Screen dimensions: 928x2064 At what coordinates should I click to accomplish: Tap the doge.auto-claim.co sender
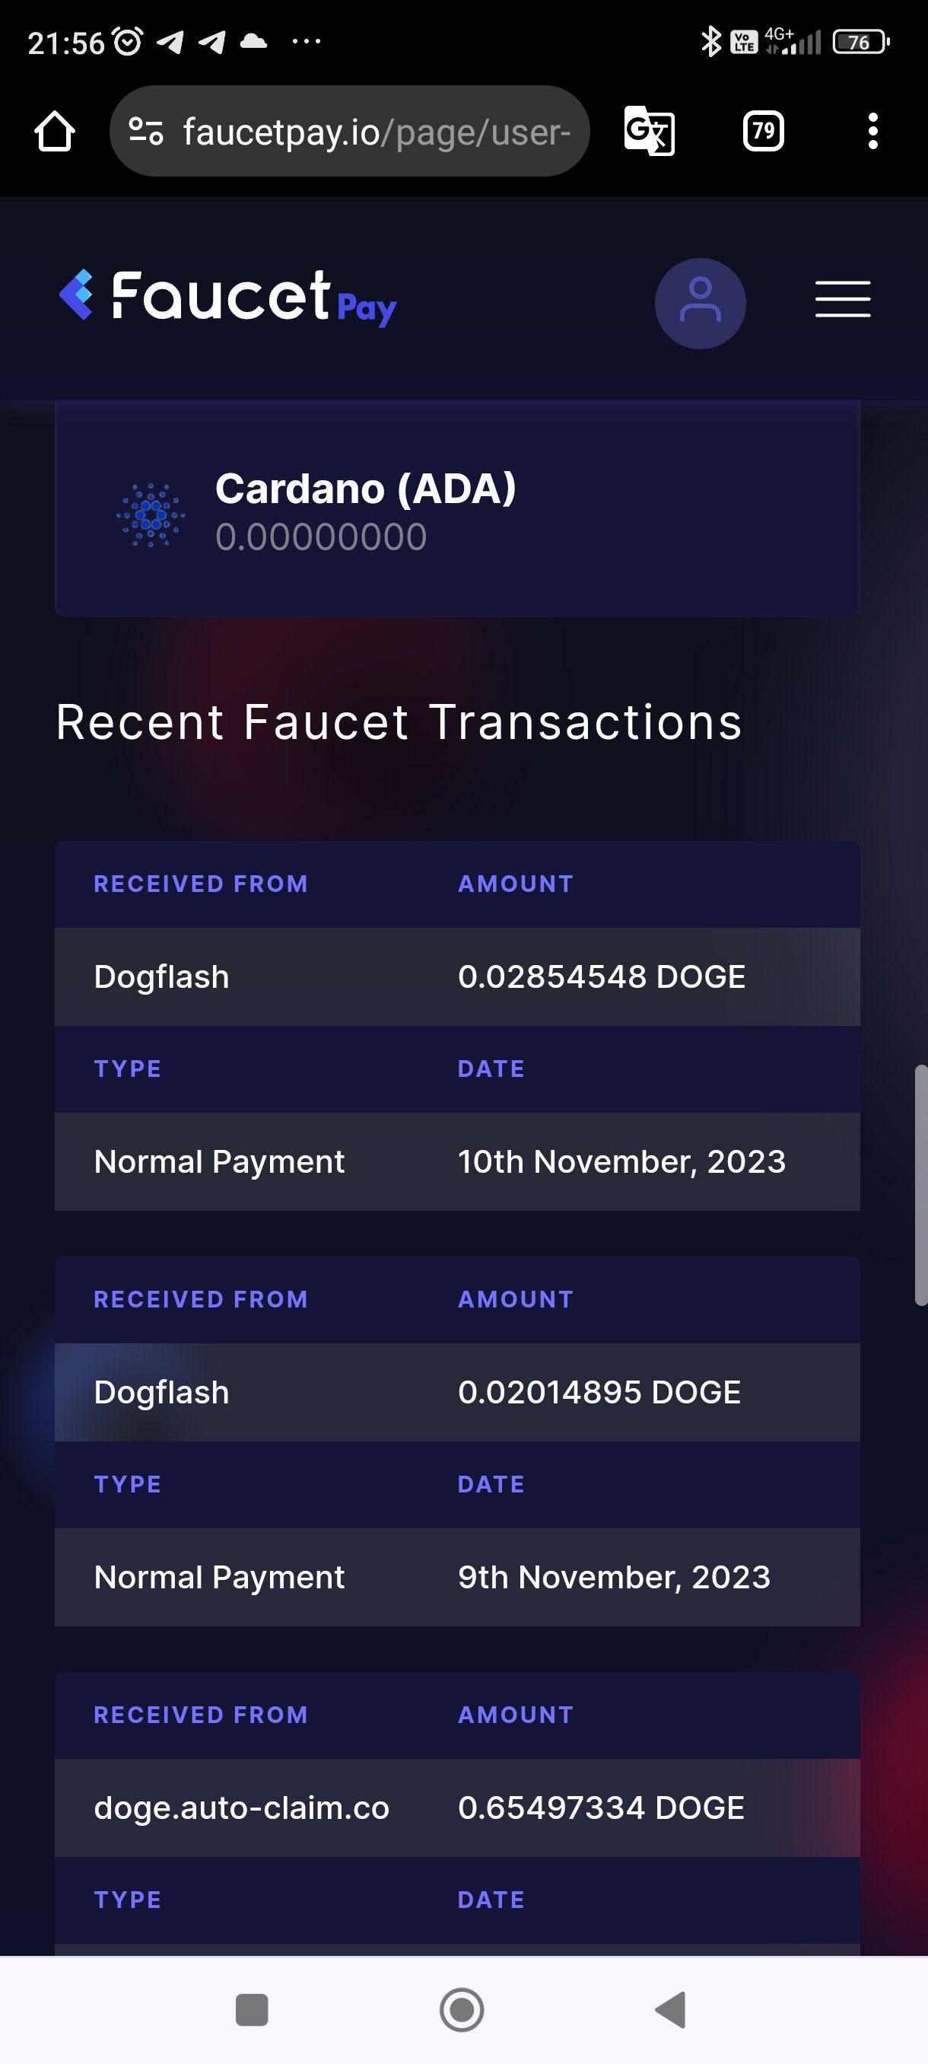241,1808
